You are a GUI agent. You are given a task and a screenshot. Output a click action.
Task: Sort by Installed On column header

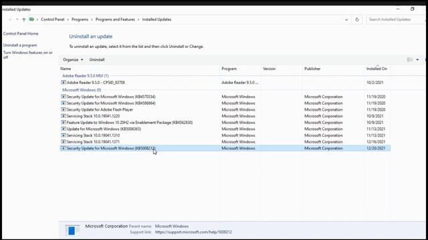point(377,69)
